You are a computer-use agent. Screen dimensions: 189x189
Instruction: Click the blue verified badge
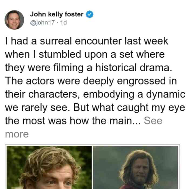[89, 14]
